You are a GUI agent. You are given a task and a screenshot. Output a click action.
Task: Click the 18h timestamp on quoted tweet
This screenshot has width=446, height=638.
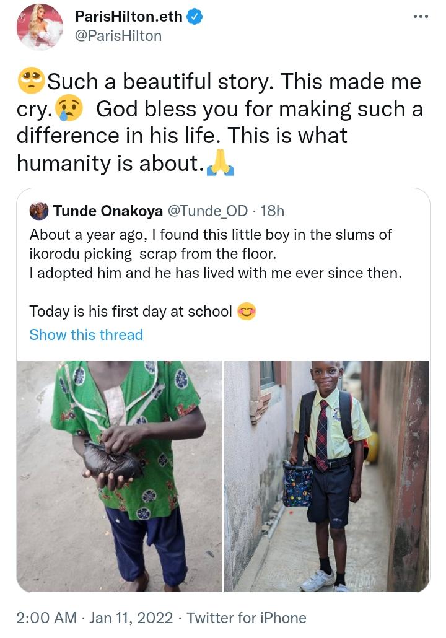tap(272, 211)
